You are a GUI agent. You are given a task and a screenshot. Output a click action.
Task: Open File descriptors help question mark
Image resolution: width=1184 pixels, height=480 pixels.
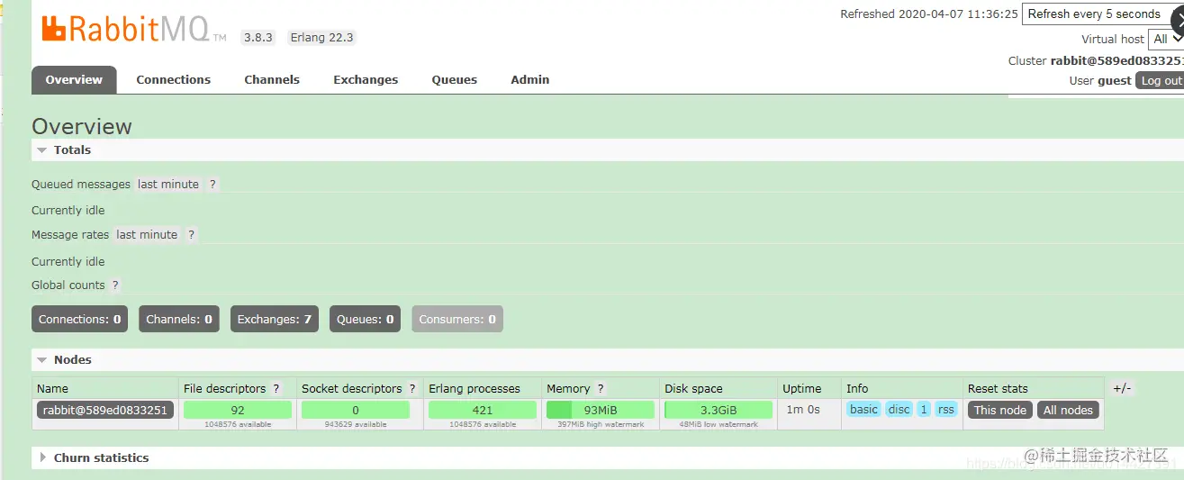(x=276, y=388)
